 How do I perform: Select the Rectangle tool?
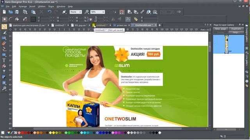click(x=4, y=55)
